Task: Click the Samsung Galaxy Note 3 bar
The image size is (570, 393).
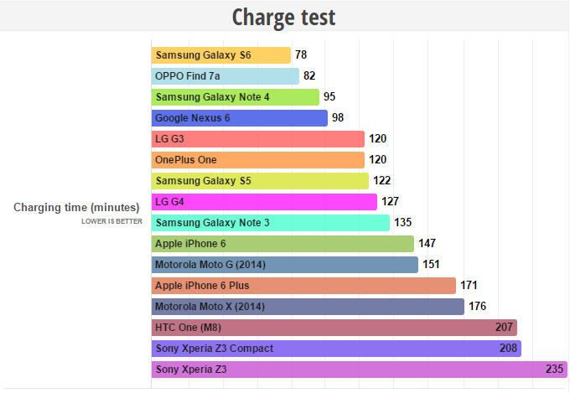Action: click(271, 223)
